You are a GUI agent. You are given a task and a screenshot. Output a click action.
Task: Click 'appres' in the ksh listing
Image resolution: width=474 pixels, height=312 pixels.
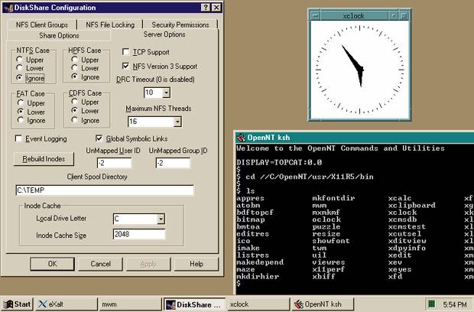(x=250, y=198)
